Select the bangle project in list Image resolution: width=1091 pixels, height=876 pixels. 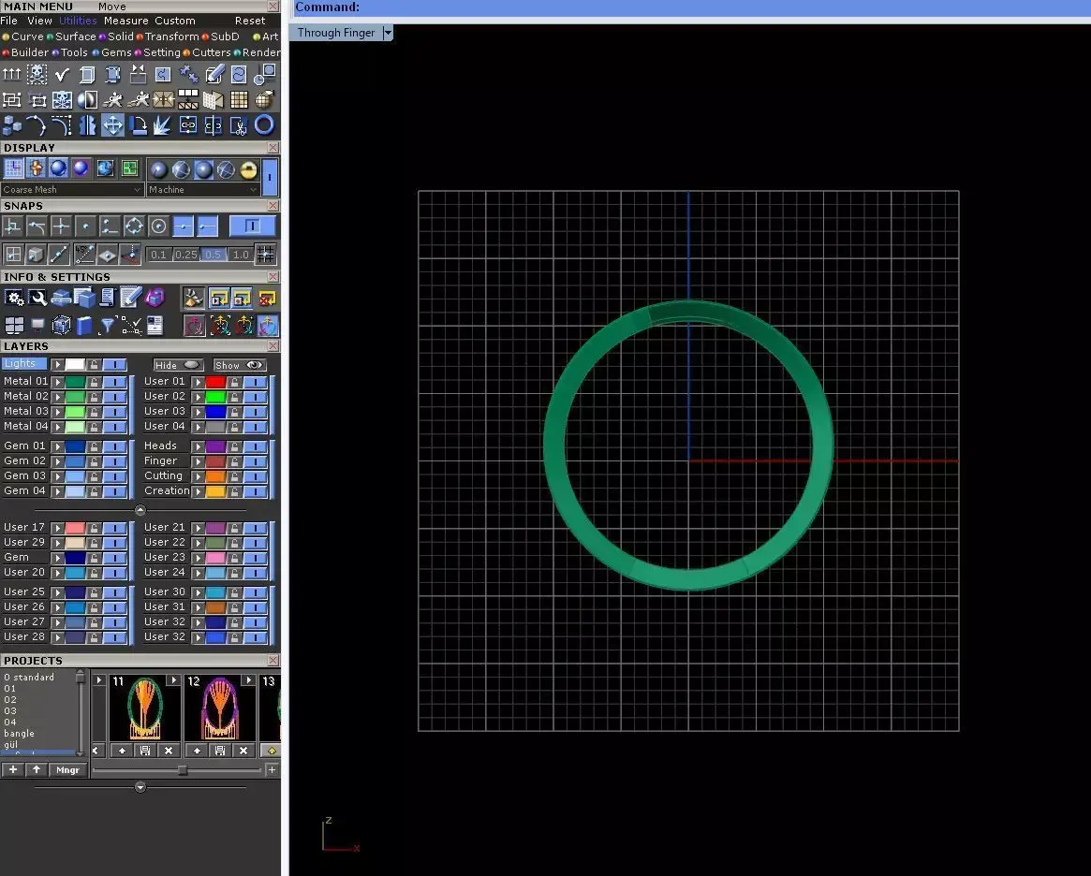click(19, 734)
